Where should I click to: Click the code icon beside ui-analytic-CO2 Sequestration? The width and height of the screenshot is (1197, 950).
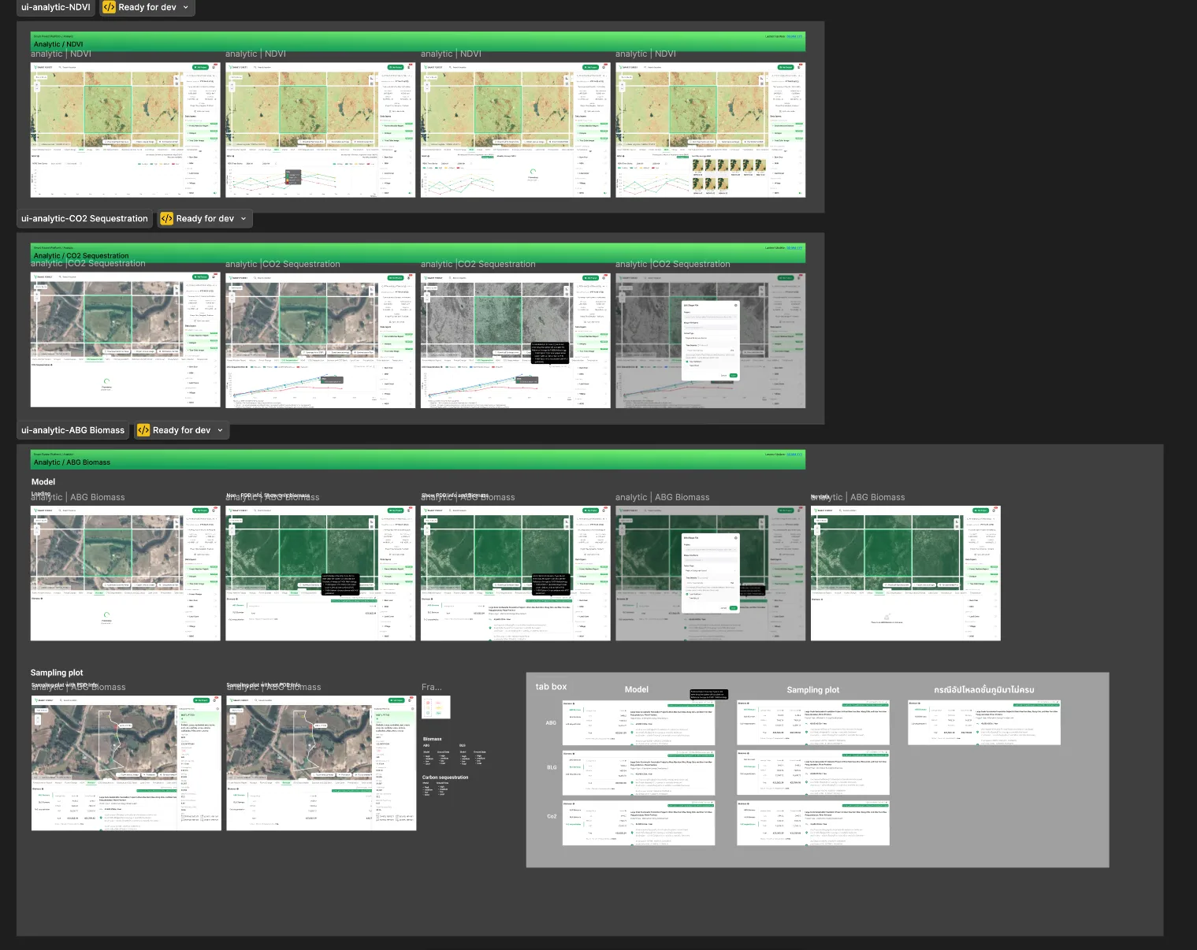coord(167,218)
